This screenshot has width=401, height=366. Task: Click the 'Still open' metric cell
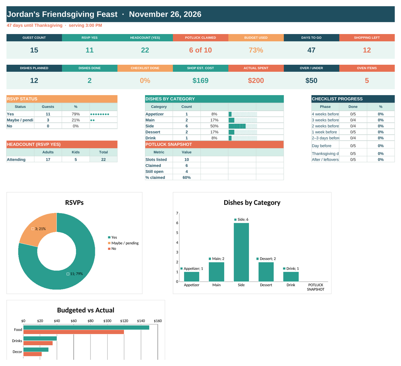click(159, 171)
